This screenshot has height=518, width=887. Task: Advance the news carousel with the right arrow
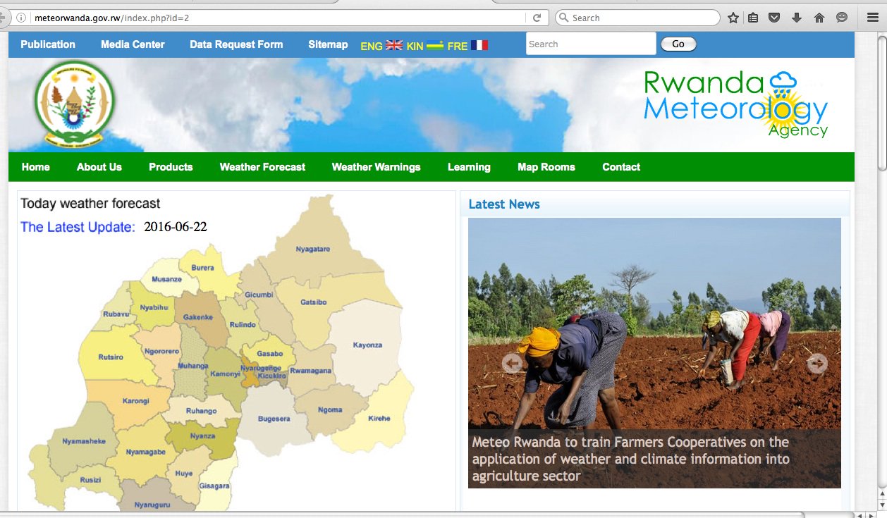click(x=817, y=364)
